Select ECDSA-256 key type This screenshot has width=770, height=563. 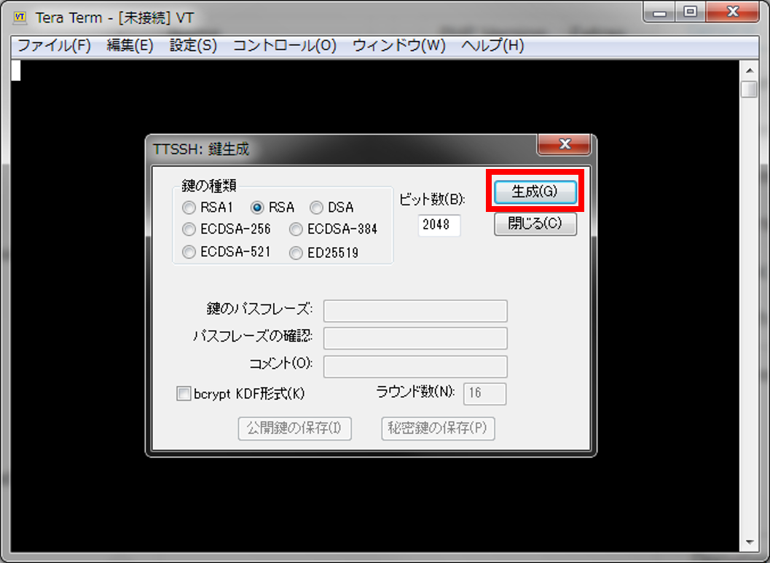[x=189, y=229]
